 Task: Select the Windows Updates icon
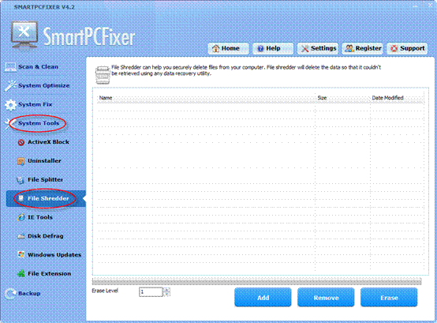point(21,254)
